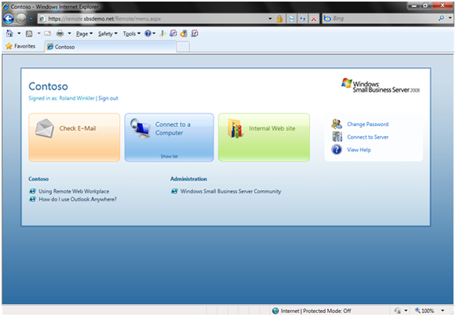The image size is (456, 317).
Task: Click the Change Password users icon
Action: [x=337, y=124]
